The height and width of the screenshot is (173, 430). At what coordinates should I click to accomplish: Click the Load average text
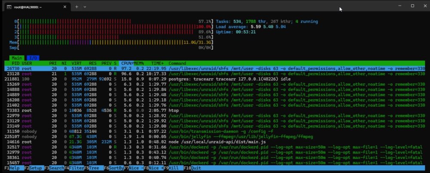(x=251, y=27)
